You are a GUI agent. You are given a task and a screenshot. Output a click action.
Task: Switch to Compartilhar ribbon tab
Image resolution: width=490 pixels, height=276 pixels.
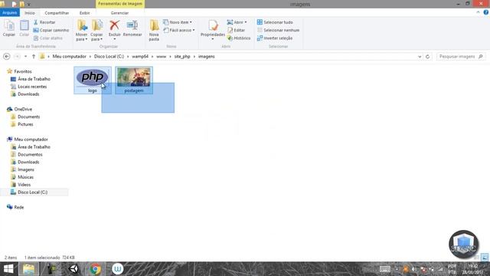57,13
